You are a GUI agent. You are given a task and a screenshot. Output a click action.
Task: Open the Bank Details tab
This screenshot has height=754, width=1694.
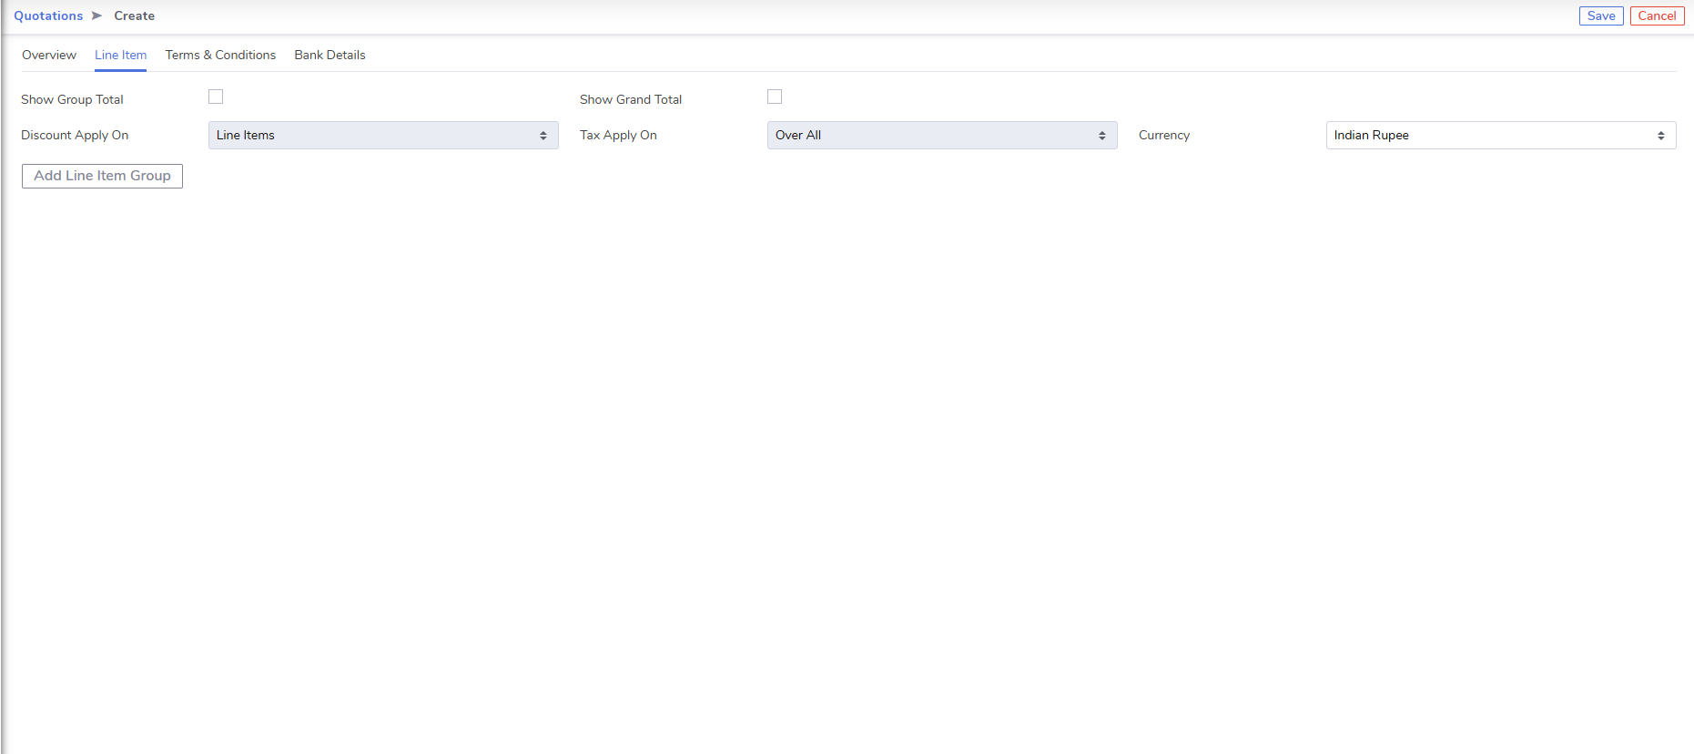pyautogui.click(x=330, y=55)
